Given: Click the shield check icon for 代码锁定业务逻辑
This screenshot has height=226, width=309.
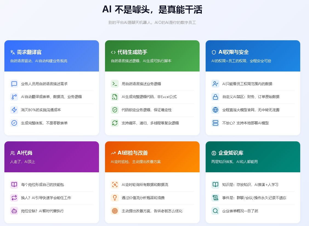Looking at the screenshot, I should [x=115, y=110].
